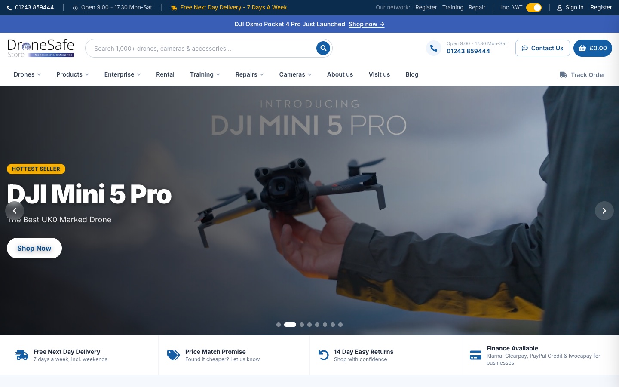The height and width of the screenshot is (387, 619).
Task: Click the Finance Available text
Action: pos(512,348)
